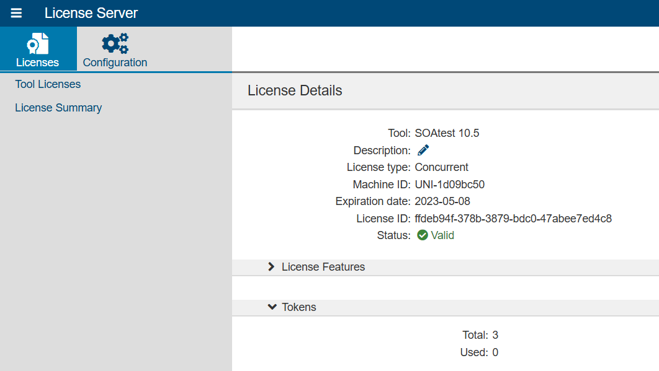The image size is (659, 371).
Task: Edit description using the pencil icon
Action: point(423,150)
